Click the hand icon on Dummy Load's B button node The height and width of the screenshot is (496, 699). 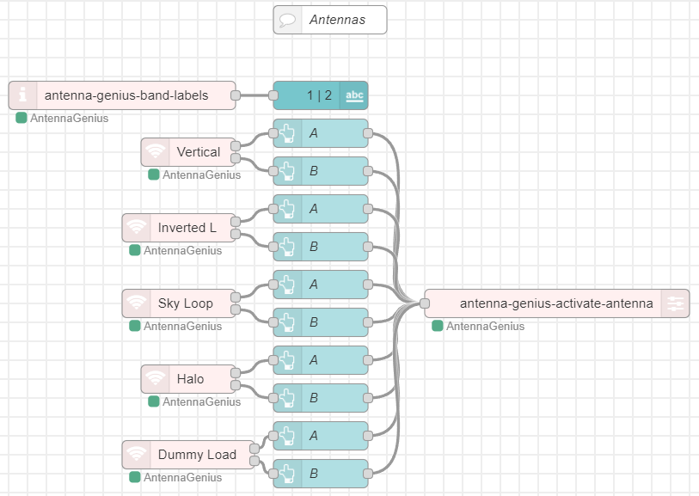tap(287, 474)
